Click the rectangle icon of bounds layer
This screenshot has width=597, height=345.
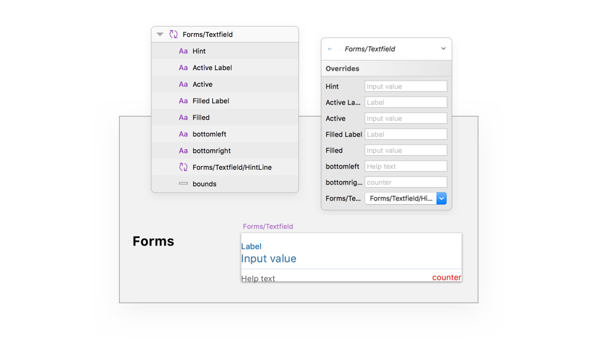(183, 183)
